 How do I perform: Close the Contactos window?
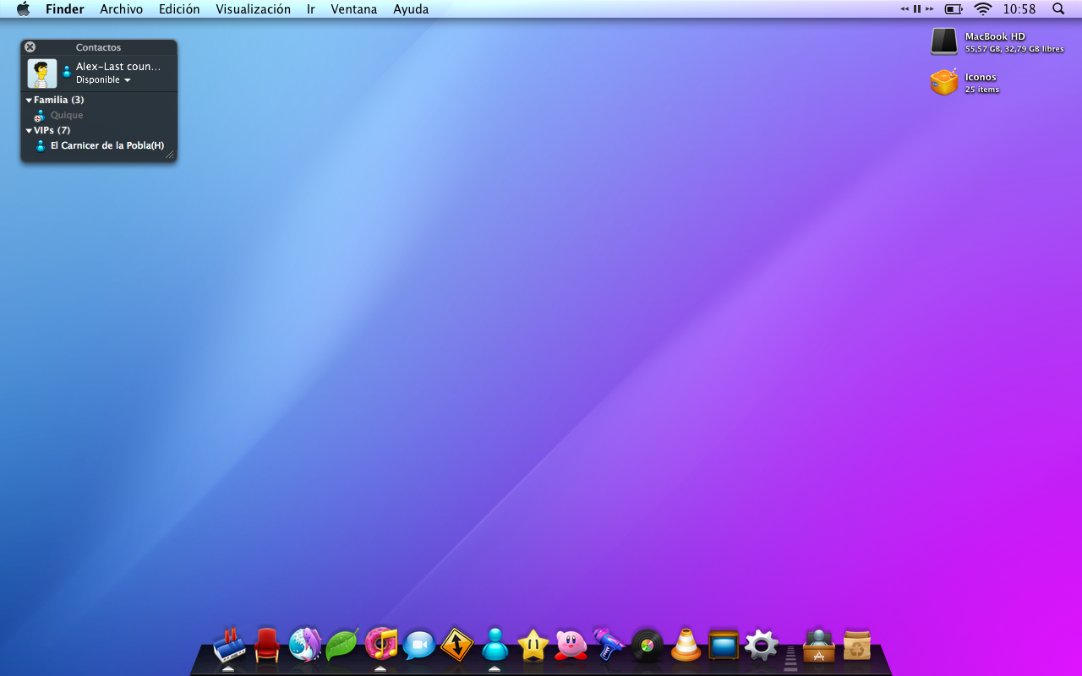[x=30, y=47]
